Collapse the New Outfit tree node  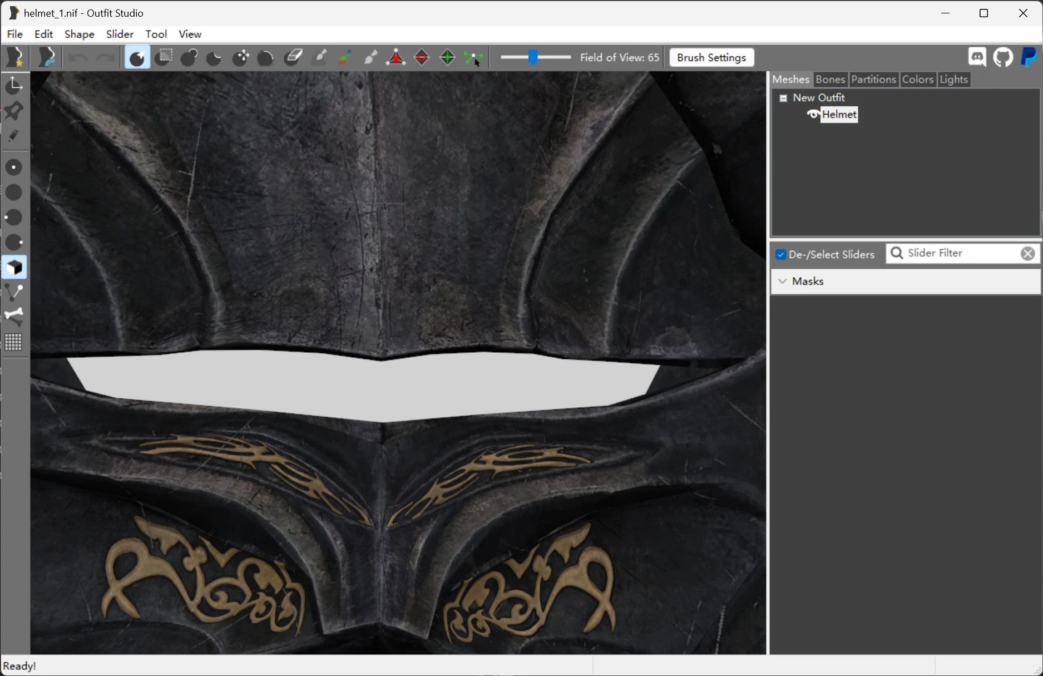[783, 97]
